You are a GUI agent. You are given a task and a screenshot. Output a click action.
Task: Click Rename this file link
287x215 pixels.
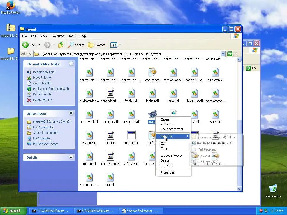click(44, 72)
